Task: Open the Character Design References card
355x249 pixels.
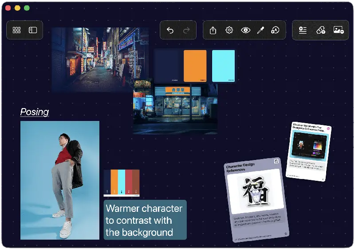Action: click(257, 200)
